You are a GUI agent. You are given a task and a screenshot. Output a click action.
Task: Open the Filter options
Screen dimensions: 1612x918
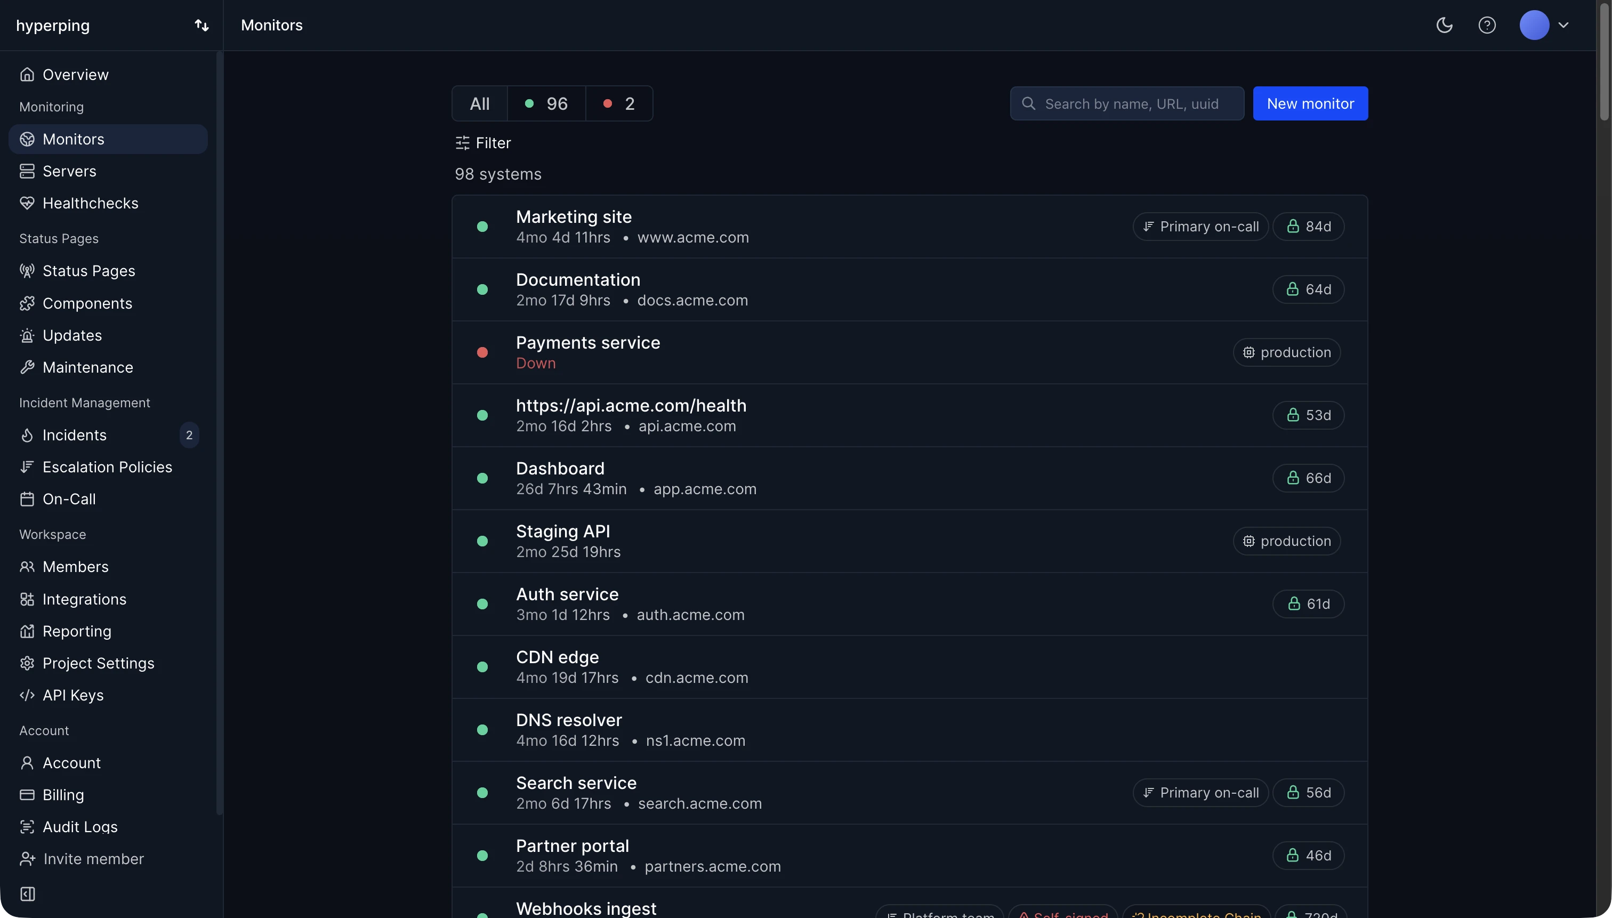483,143
